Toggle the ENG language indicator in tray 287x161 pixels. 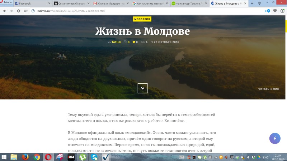click(x=266, y=157)
